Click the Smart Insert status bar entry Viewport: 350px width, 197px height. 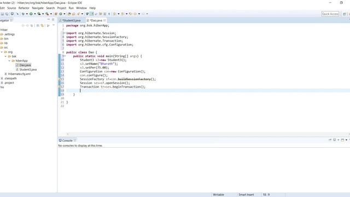pyautogui.click(x=246, y=195)
